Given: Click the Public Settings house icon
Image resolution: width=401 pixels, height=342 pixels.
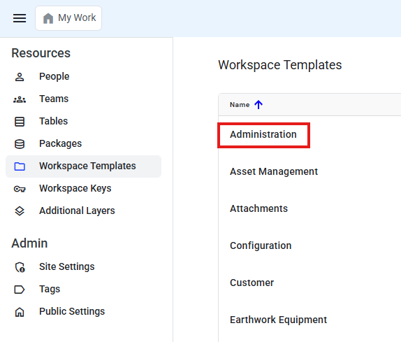Looking at the screenshot, I should point(20,312).
